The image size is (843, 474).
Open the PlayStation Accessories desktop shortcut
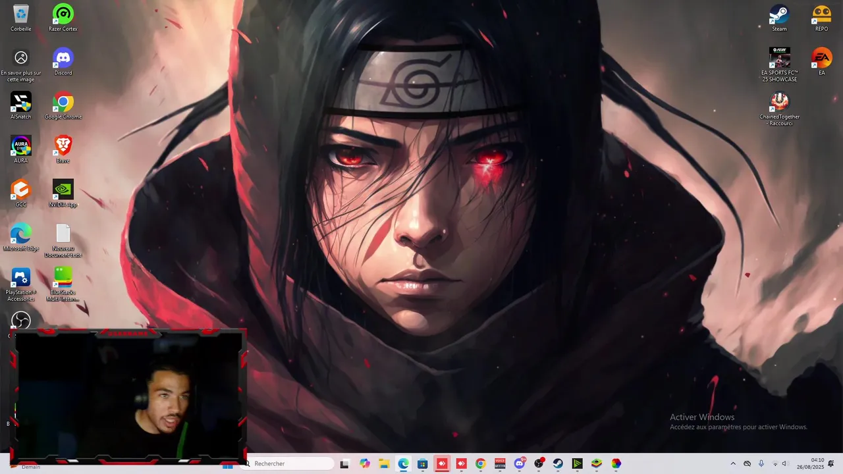pos(21,284)
